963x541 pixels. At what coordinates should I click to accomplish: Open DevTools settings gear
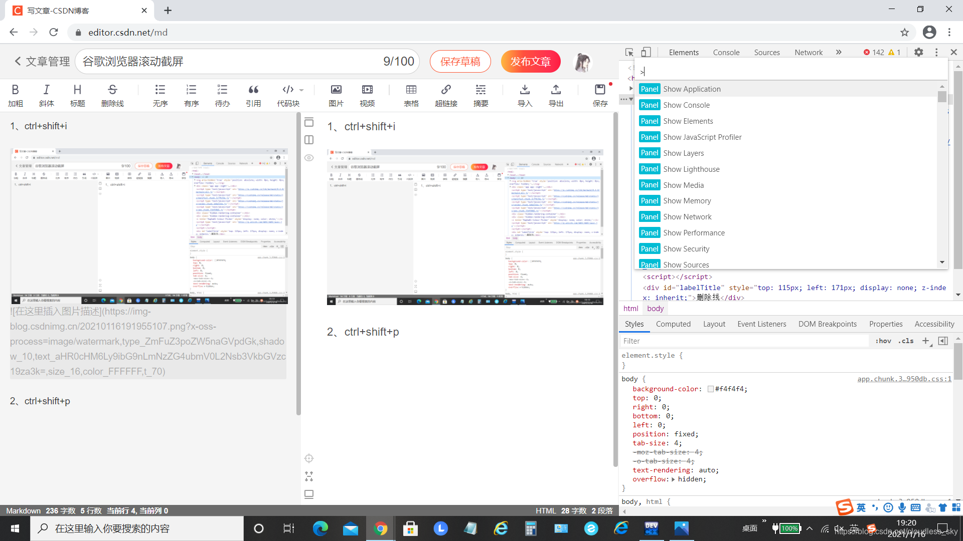pos(918,52)
